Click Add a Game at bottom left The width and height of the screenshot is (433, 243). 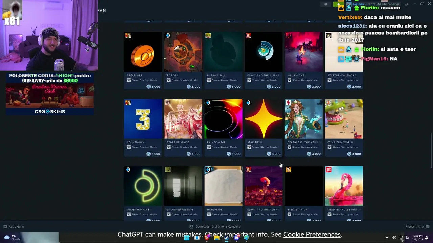[14, 226]
